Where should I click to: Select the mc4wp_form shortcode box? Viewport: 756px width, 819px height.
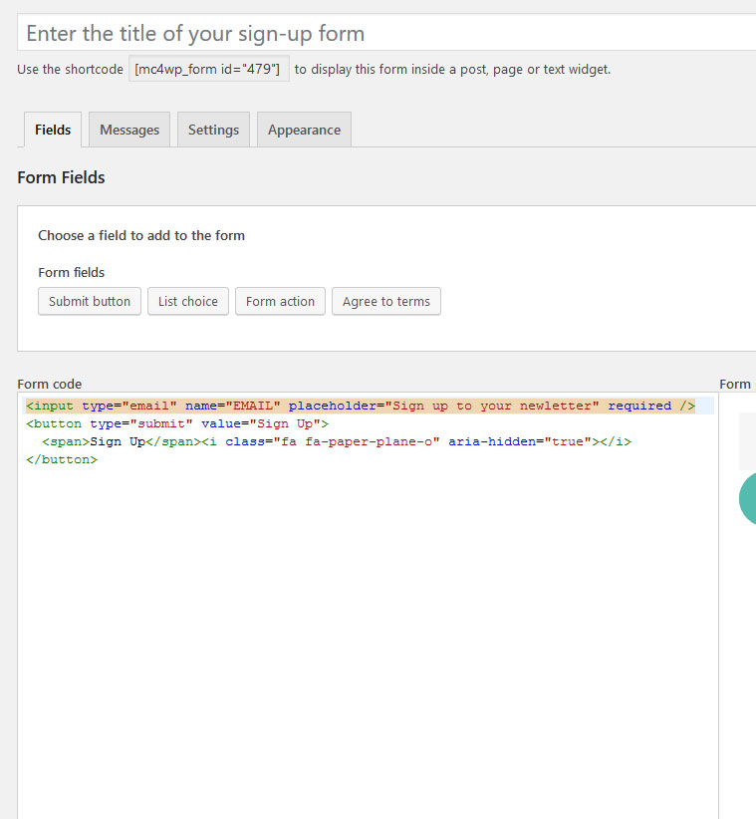click(x=209, y=69)
